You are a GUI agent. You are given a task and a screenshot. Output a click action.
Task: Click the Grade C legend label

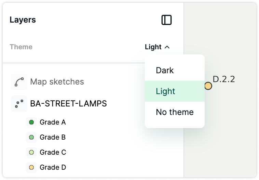point(53,152)
